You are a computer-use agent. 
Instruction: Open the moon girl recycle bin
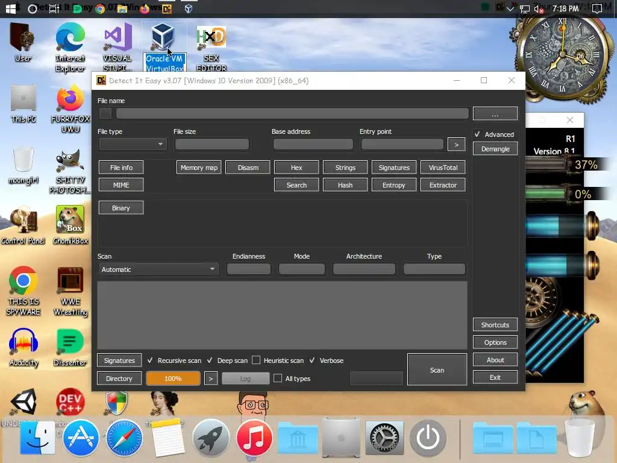[23, 165]
